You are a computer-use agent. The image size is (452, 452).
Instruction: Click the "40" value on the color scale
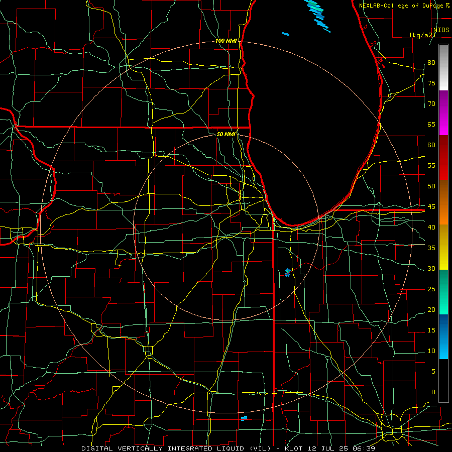point(431,228)
